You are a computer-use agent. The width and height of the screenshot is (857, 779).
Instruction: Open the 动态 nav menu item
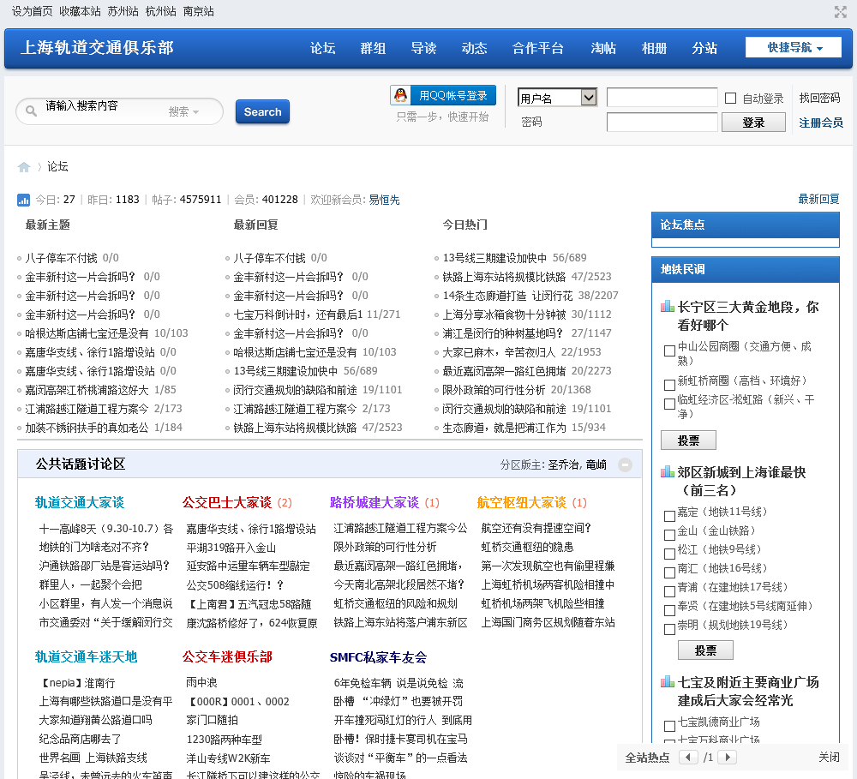[474, 48]
